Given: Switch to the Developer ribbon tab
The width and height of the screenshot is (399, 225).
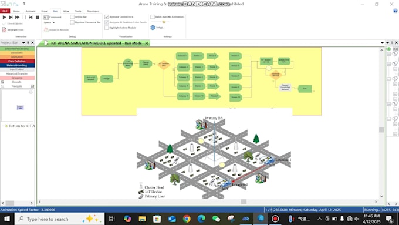Looking at the screenshot, I should (93, 11).
